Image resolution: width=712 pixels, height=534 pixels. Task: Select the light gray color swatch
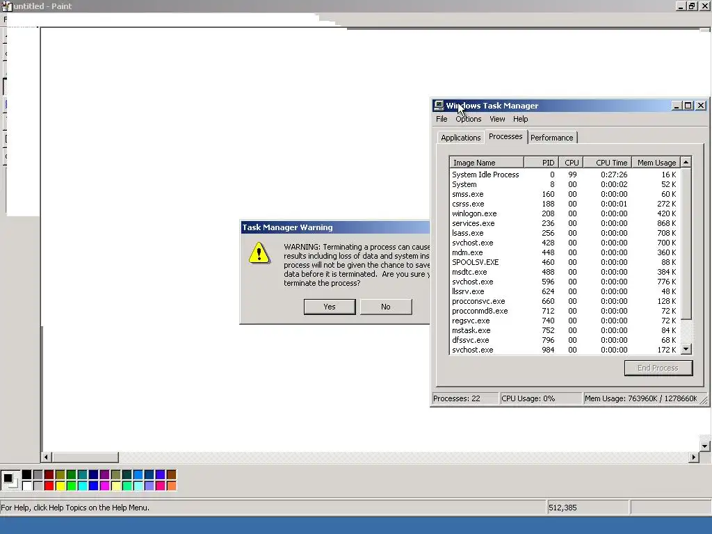tap(38, 486)
